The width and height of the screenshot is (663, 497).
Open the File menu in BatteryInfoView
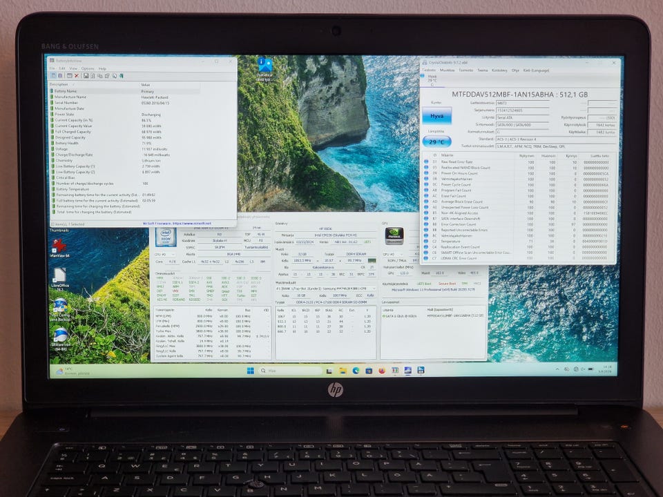[52, 68]
